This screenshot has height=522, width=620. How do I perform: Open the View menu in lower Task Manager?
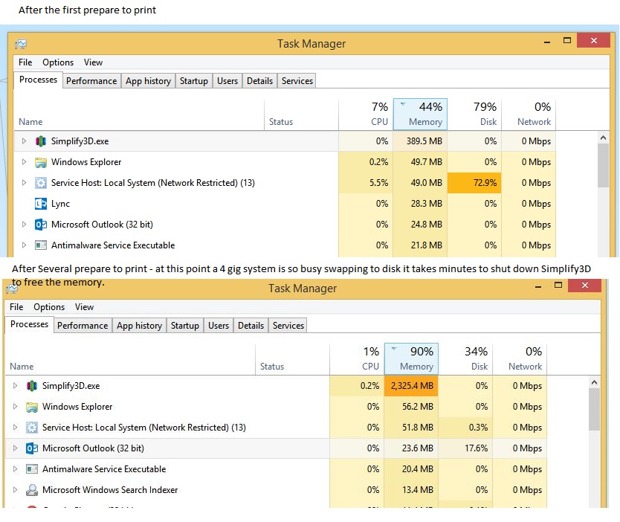coord(84,307)
